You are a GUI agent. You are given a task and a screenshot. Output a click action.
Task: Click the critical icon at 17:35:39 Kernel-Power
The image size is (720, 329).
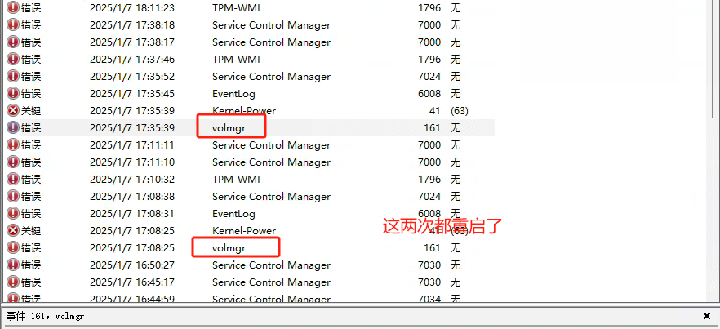[x=13, y=111]
